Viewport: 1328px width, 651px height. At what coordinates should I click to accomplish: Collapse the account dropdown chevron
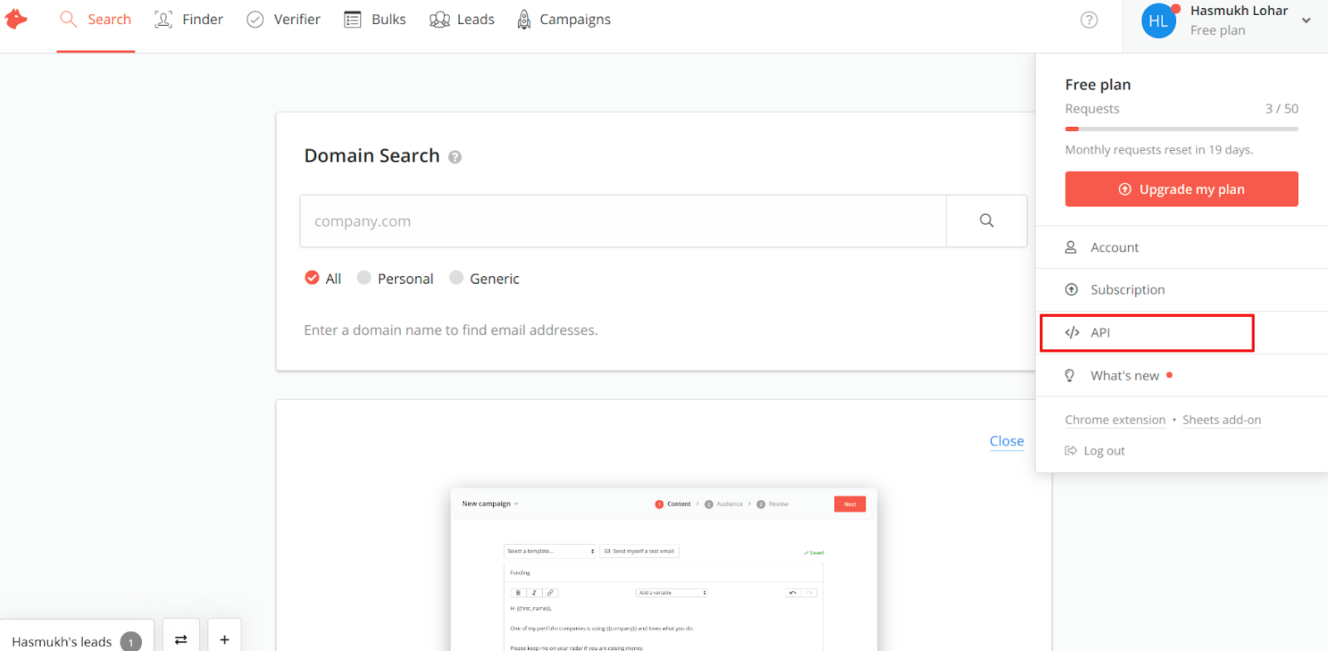tap(1306, 21)
